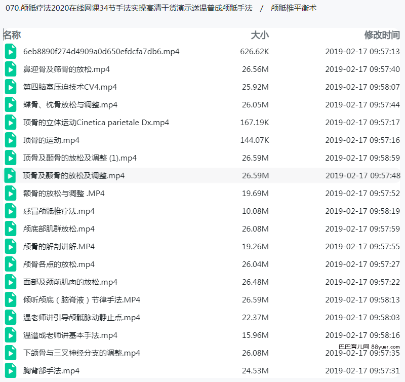Image resolution: width=405 pixels, height=382 pixels.
Task: Select 颅底部肌群放松.mp4 file name
Action: tap(59, 229)
